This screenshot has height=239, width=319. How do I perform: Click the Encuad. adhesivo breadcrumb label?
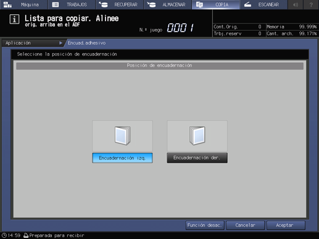coord(86,43)
